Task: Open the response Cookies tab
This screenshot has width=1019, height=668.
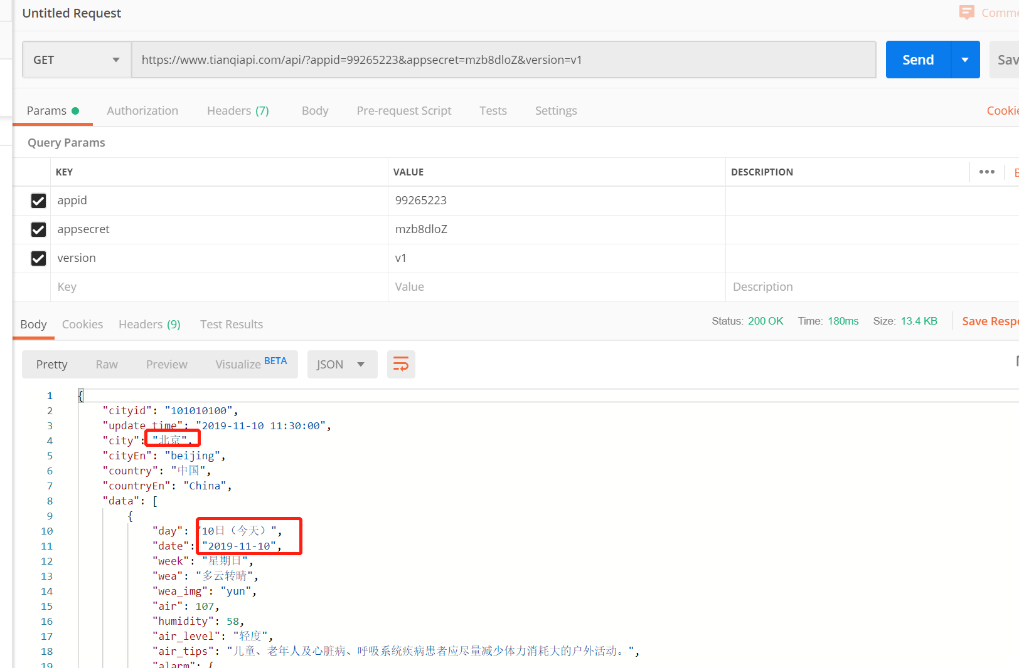Action: click(x=82, y=324)
